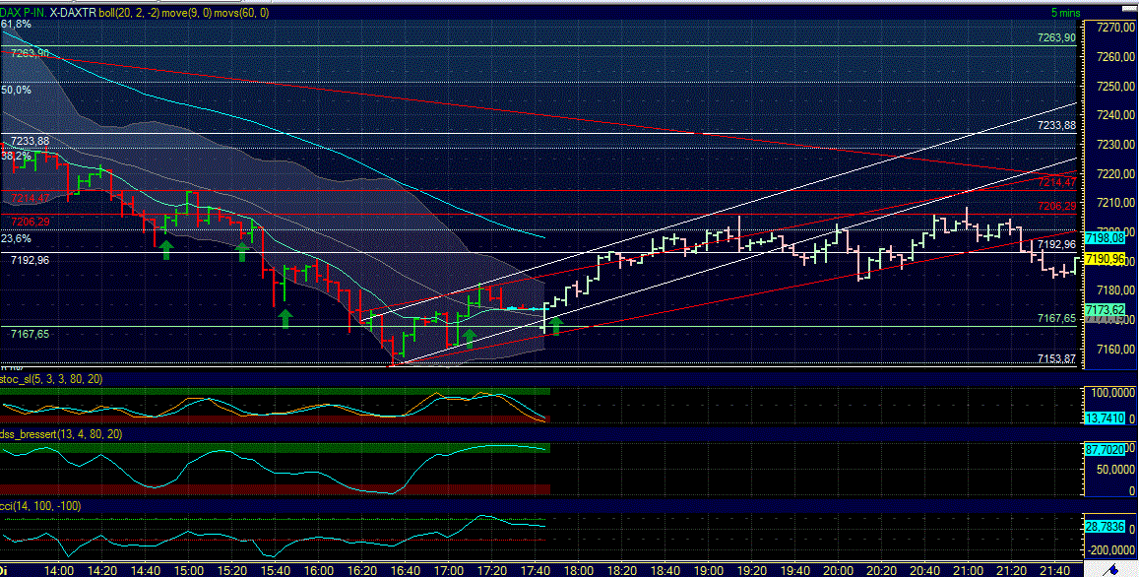The height and width of the screenshot is (577, 1139).
Task: Select the 5 mins timeframe label
Action: tap(1066, 10)
